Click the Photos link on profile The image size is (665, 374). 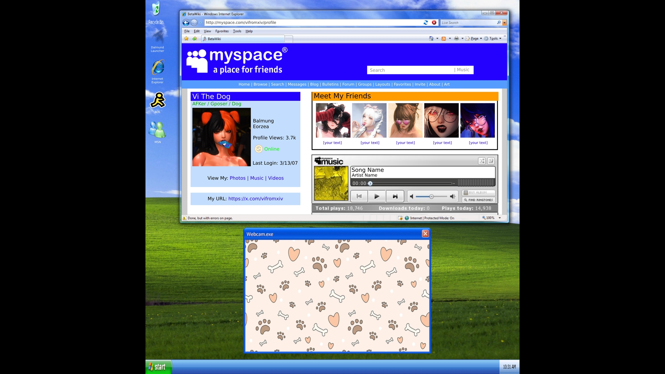pos(238,178)
